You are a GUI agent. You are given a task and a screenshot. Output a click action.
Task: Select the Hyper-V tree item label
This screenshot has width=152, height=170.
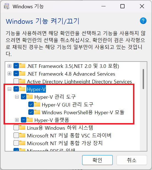click(36, 89)
